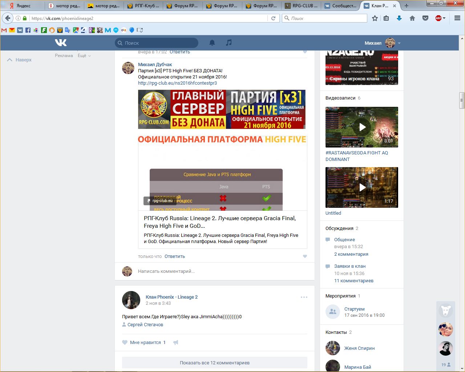Switch to the Яндекс tab
The image size is (465, 372).
point(23,6)
